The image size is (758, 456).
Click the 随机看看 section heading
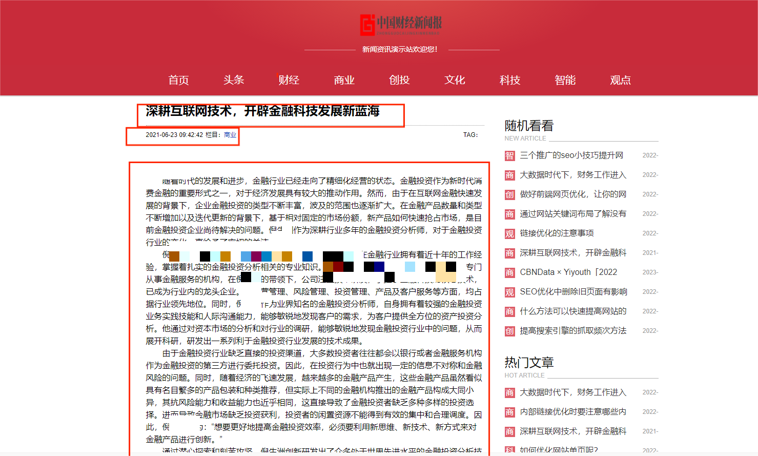coord(529,126)
